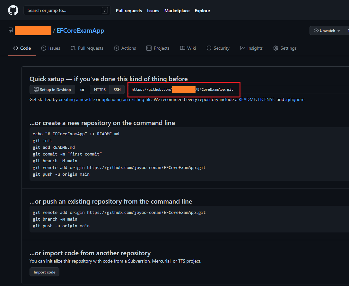Click '...or push an existing repository' heading
Viewport: 349px width, 286px height.
click(111, 202)
